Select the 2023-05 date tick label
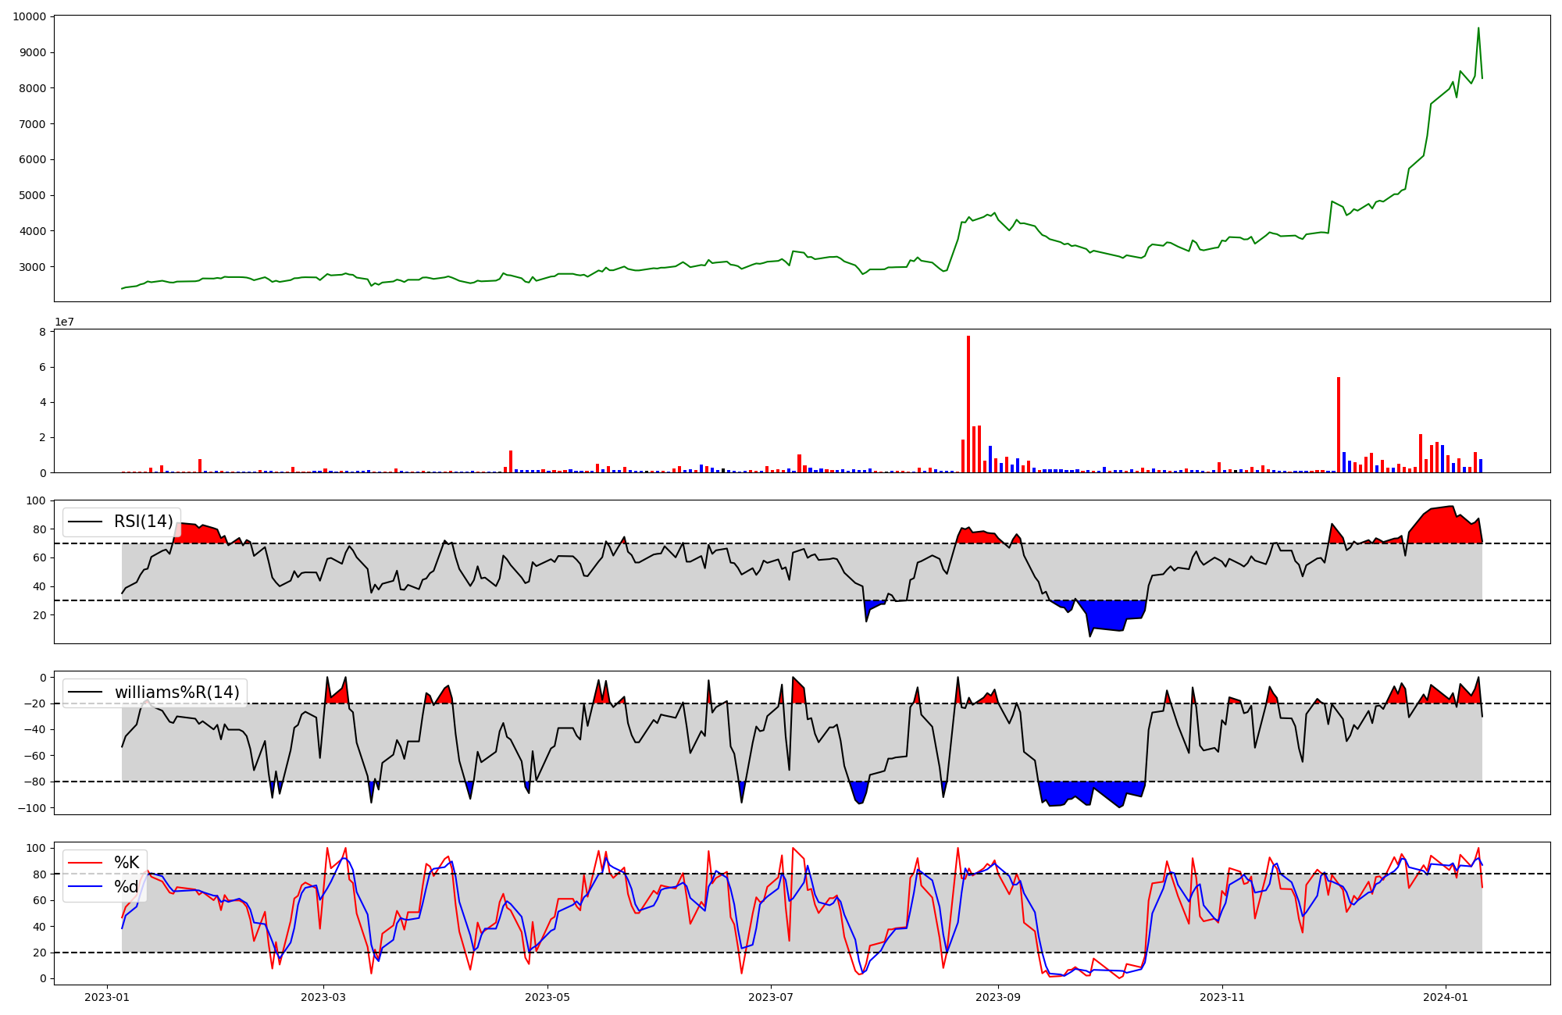 click(547, 997)
